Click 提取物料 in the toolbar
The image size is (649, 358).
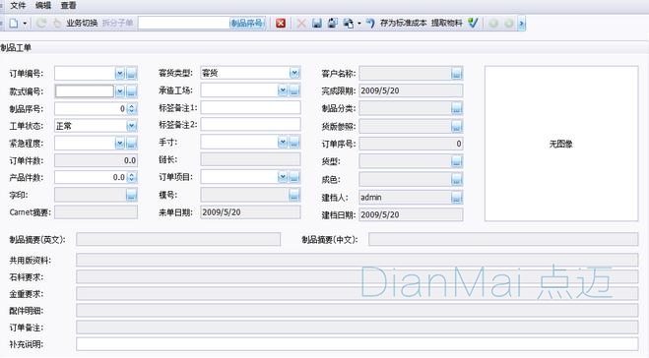click(x=446, y=24)
